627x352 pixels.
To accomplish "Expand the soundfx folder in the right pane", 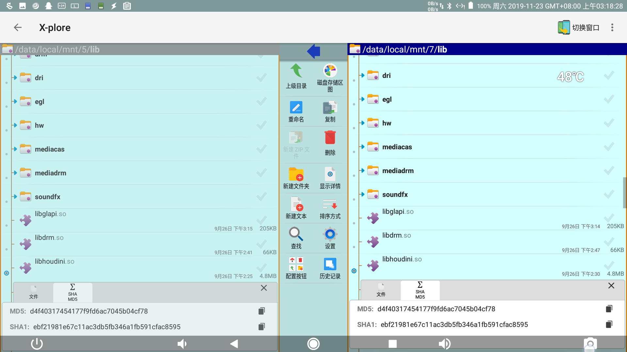I will pos(362,194).
